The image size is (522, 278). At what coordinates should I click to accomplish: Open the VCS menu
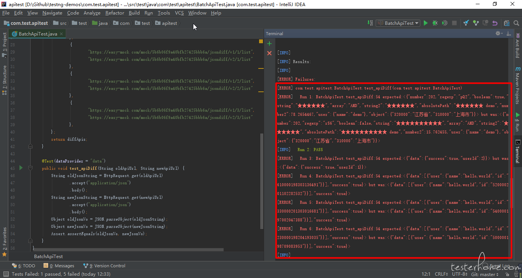(x=179, y=13)
